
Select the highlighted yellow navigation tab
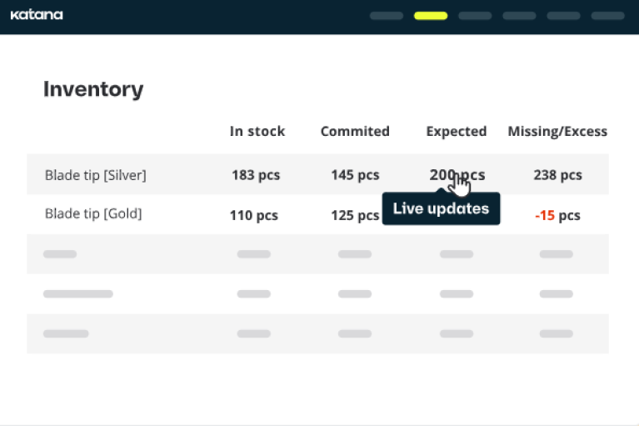click(430, 16)
